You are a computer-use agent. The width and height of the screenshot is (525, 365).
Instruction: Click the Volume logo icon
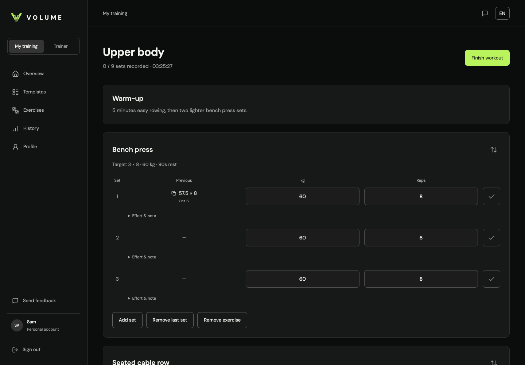point(16,17)
